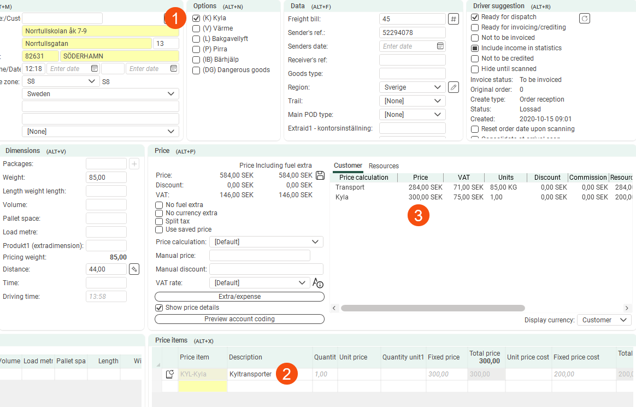The image size is (636, 407).
Task: Enable the No fuel extra checkbox
Action: [x=159, y=205]
